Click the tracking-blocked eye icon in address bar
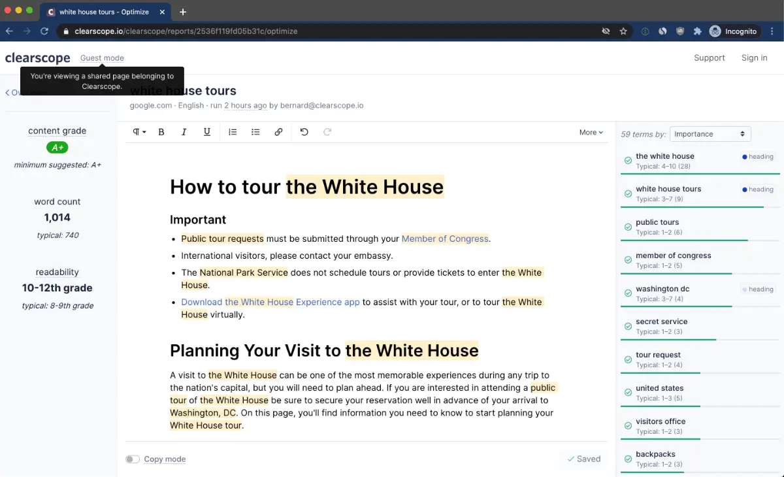Viewport: 784px width, 477px height. [x=606, y=31]
